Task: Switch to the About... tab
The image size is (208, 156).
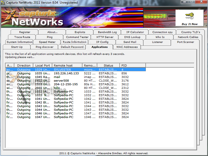Action: tap(52, 32)
